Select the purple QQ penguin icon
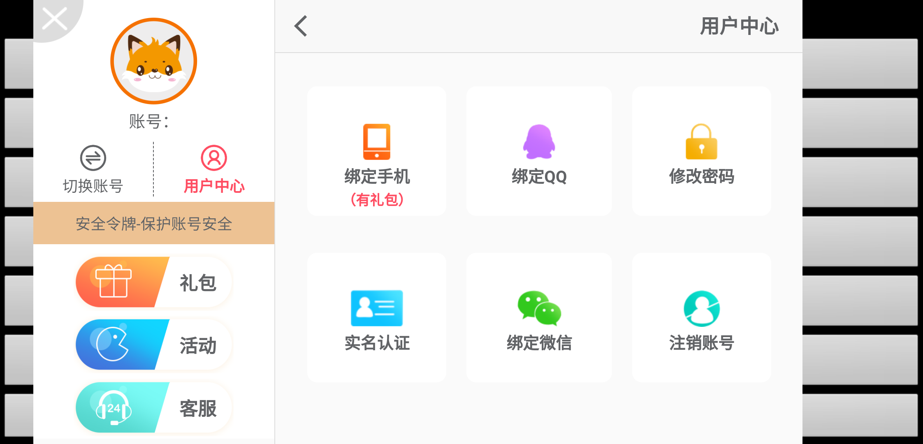This screenshot has width=923, height=444. (x=538, y=140)
